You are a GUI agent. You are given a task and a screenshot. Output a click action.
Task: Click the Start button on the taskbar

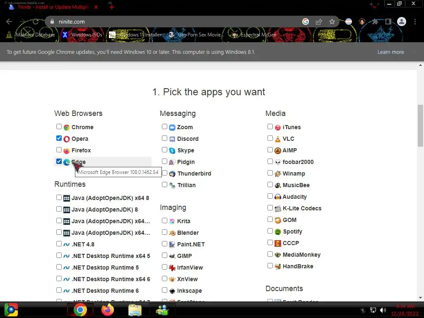point(11,310)
